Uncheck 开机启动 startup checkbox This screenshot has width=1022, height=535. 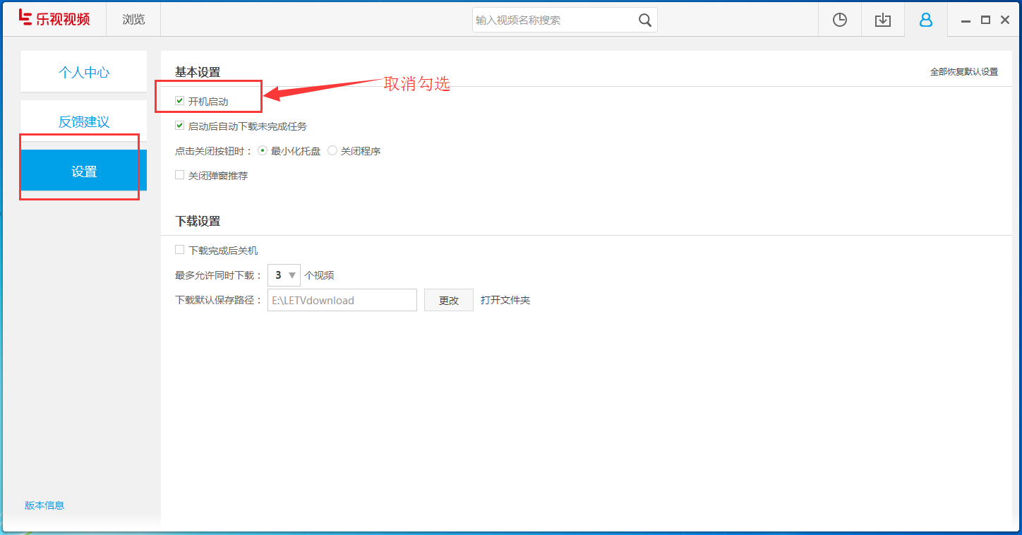click(x=180, y=100)
